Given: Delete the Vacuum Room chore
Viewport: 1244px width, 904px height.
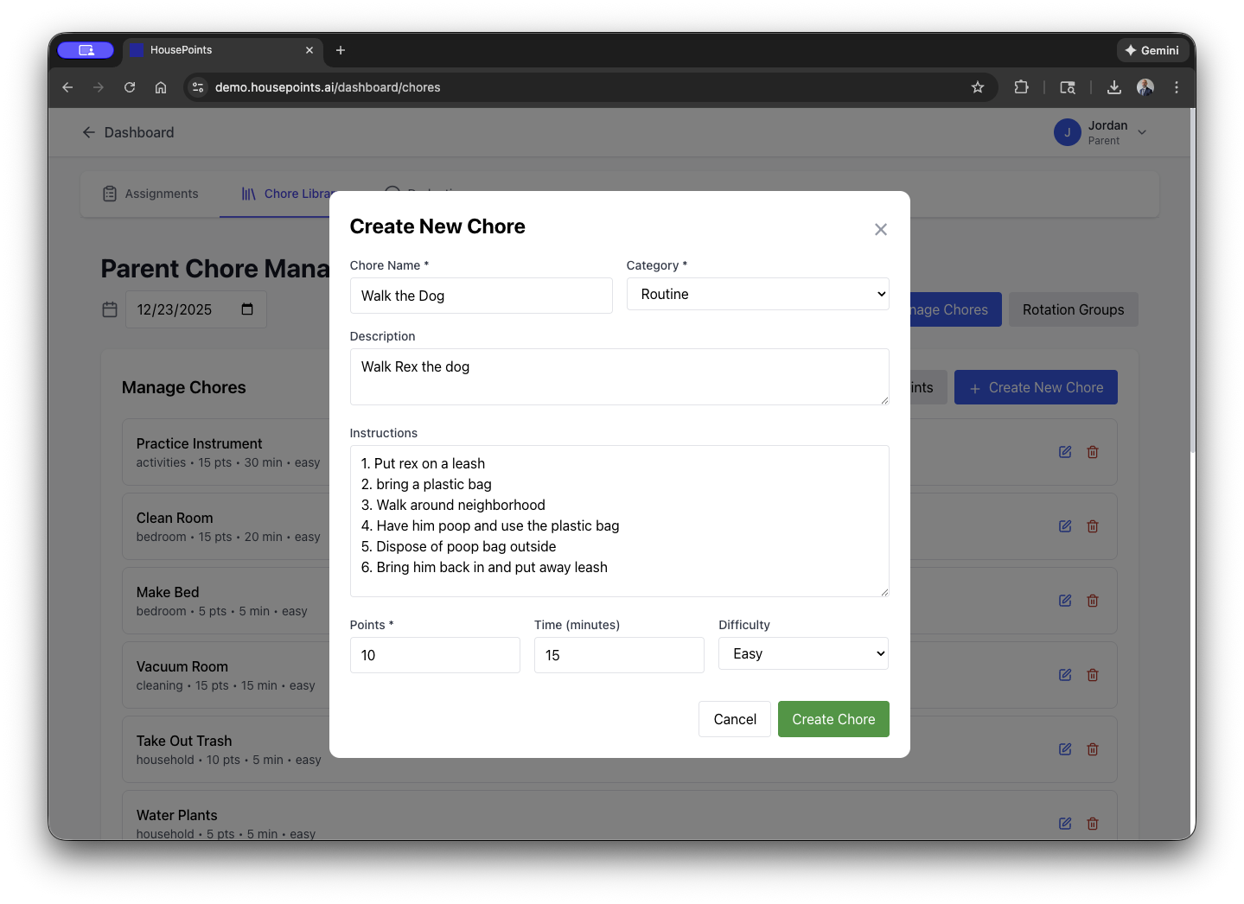Looking at the screenshot, I should tap(1093, 675).
